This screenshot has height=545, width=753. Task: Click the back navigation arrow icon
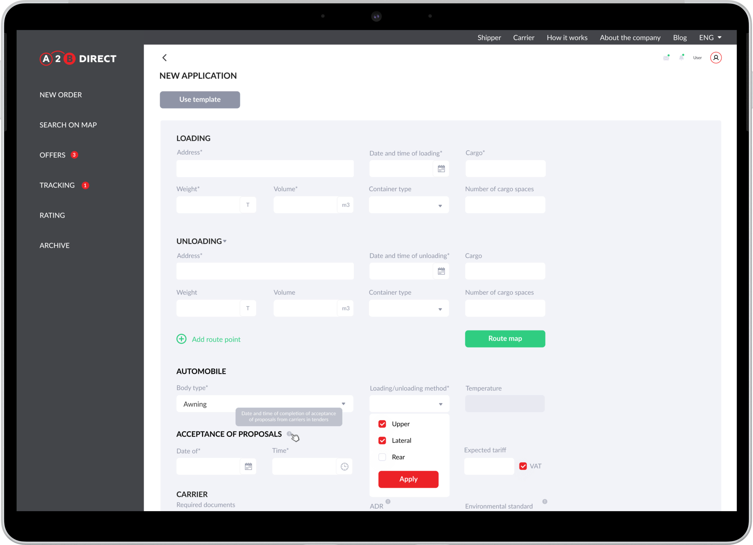164,57
